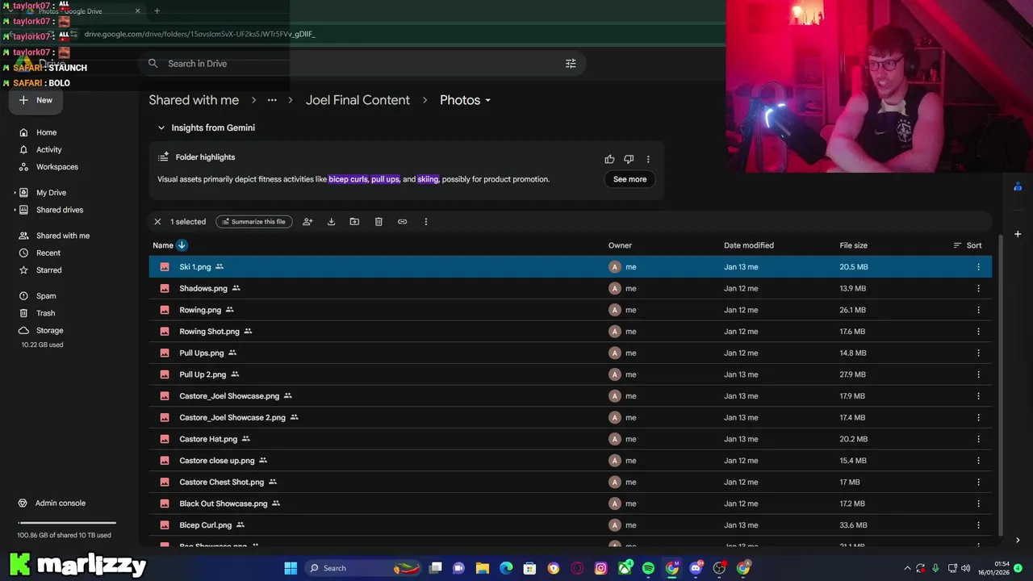
Task: Click Search in Drive field
Action: coord(362,64)
